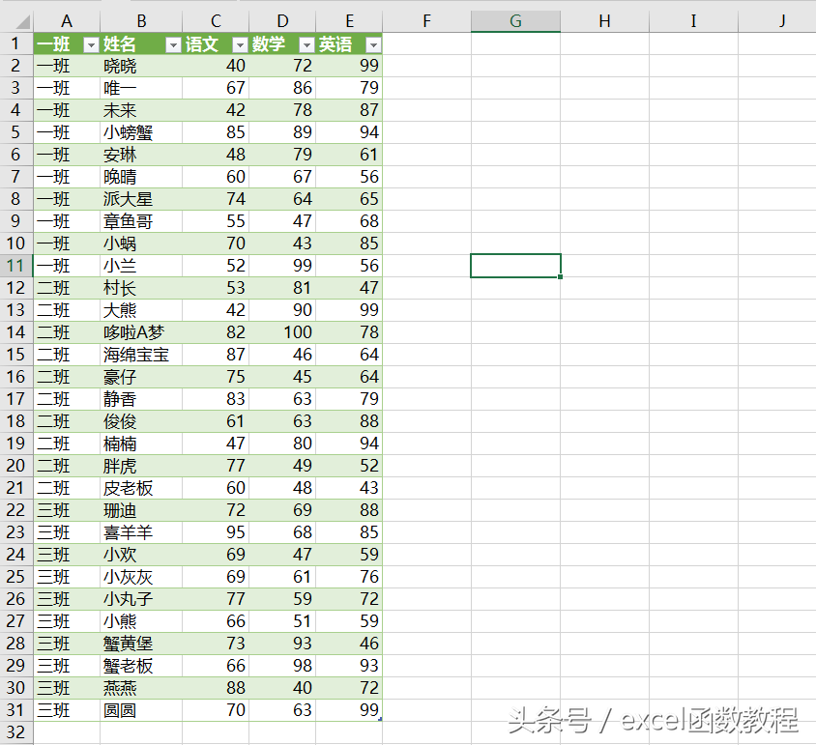This screenshot has width=816, height=745.
Task: Click the cell containing 小丸子
Action: [x=141, y=599]
